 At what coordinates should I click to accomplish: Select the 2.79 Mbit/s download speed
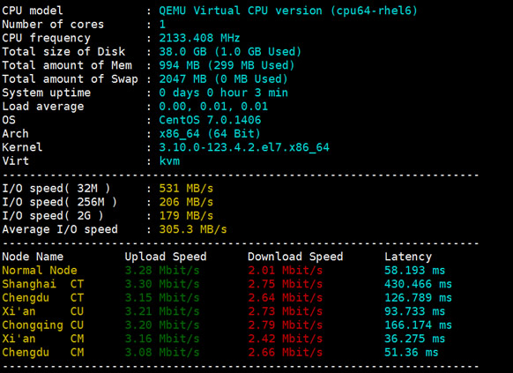pos(285,325)
